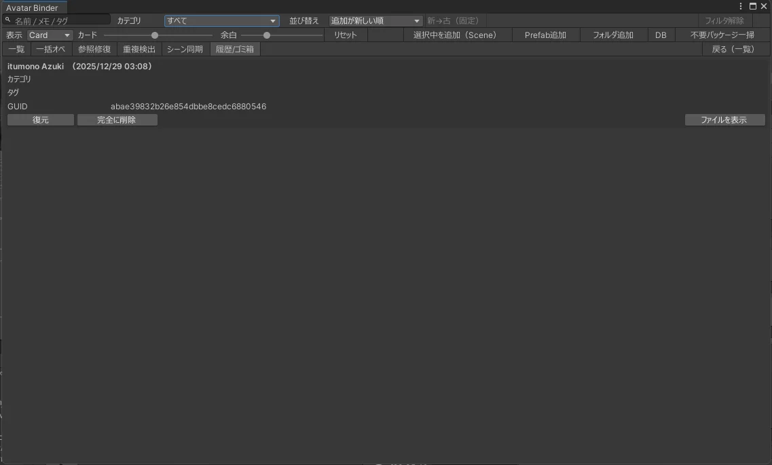Restore itumono Azuki with 復元

point(41,120)
